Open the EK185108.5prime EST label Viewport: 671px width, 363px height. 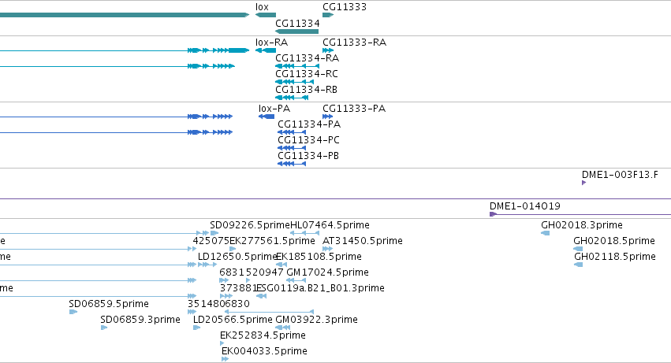[319, 257]
